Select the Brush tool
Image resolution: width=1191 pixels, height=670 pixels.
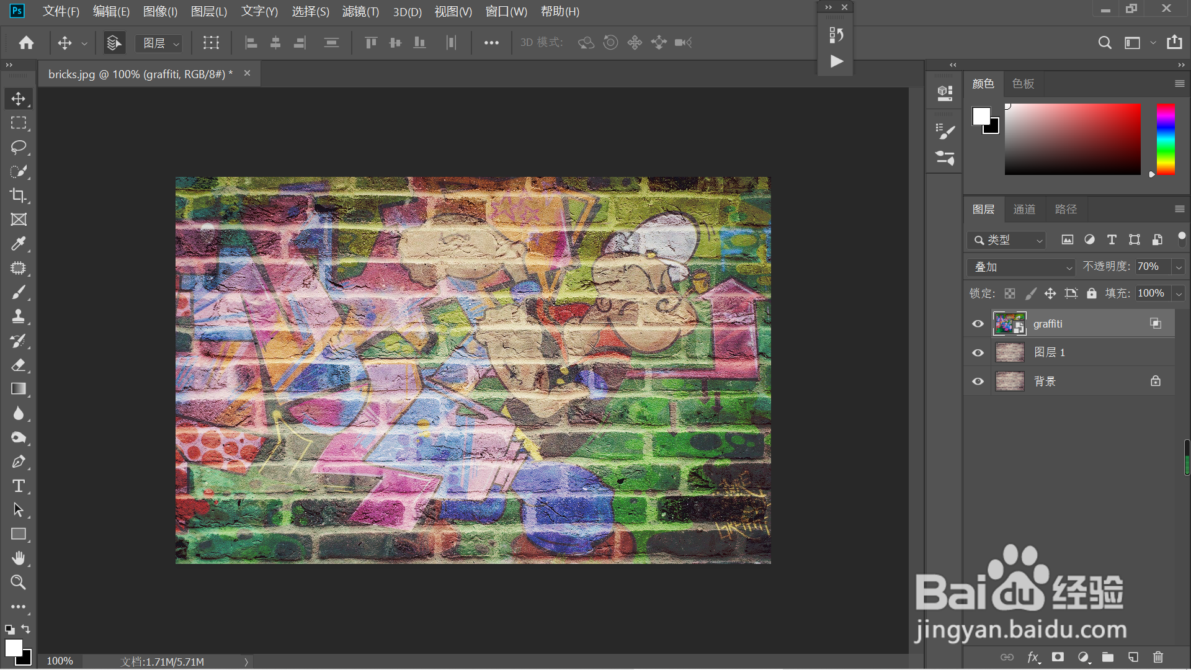pos(19,292)
